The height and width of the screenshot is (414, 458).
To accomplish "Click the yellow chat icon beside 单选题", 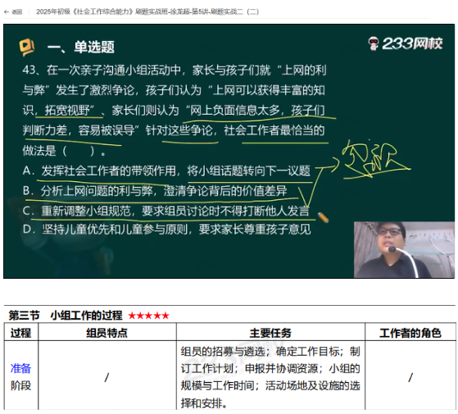I will pos(27,47).
